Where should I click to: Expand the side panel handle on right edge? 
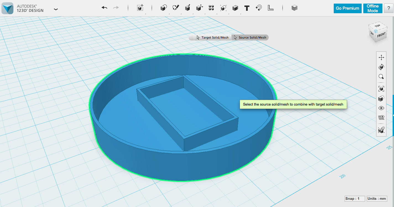click(x=393, y=115)
